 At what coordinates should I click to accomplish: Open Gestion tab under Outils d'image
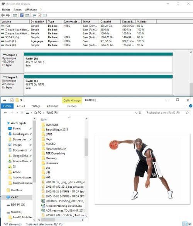[72, 106]
